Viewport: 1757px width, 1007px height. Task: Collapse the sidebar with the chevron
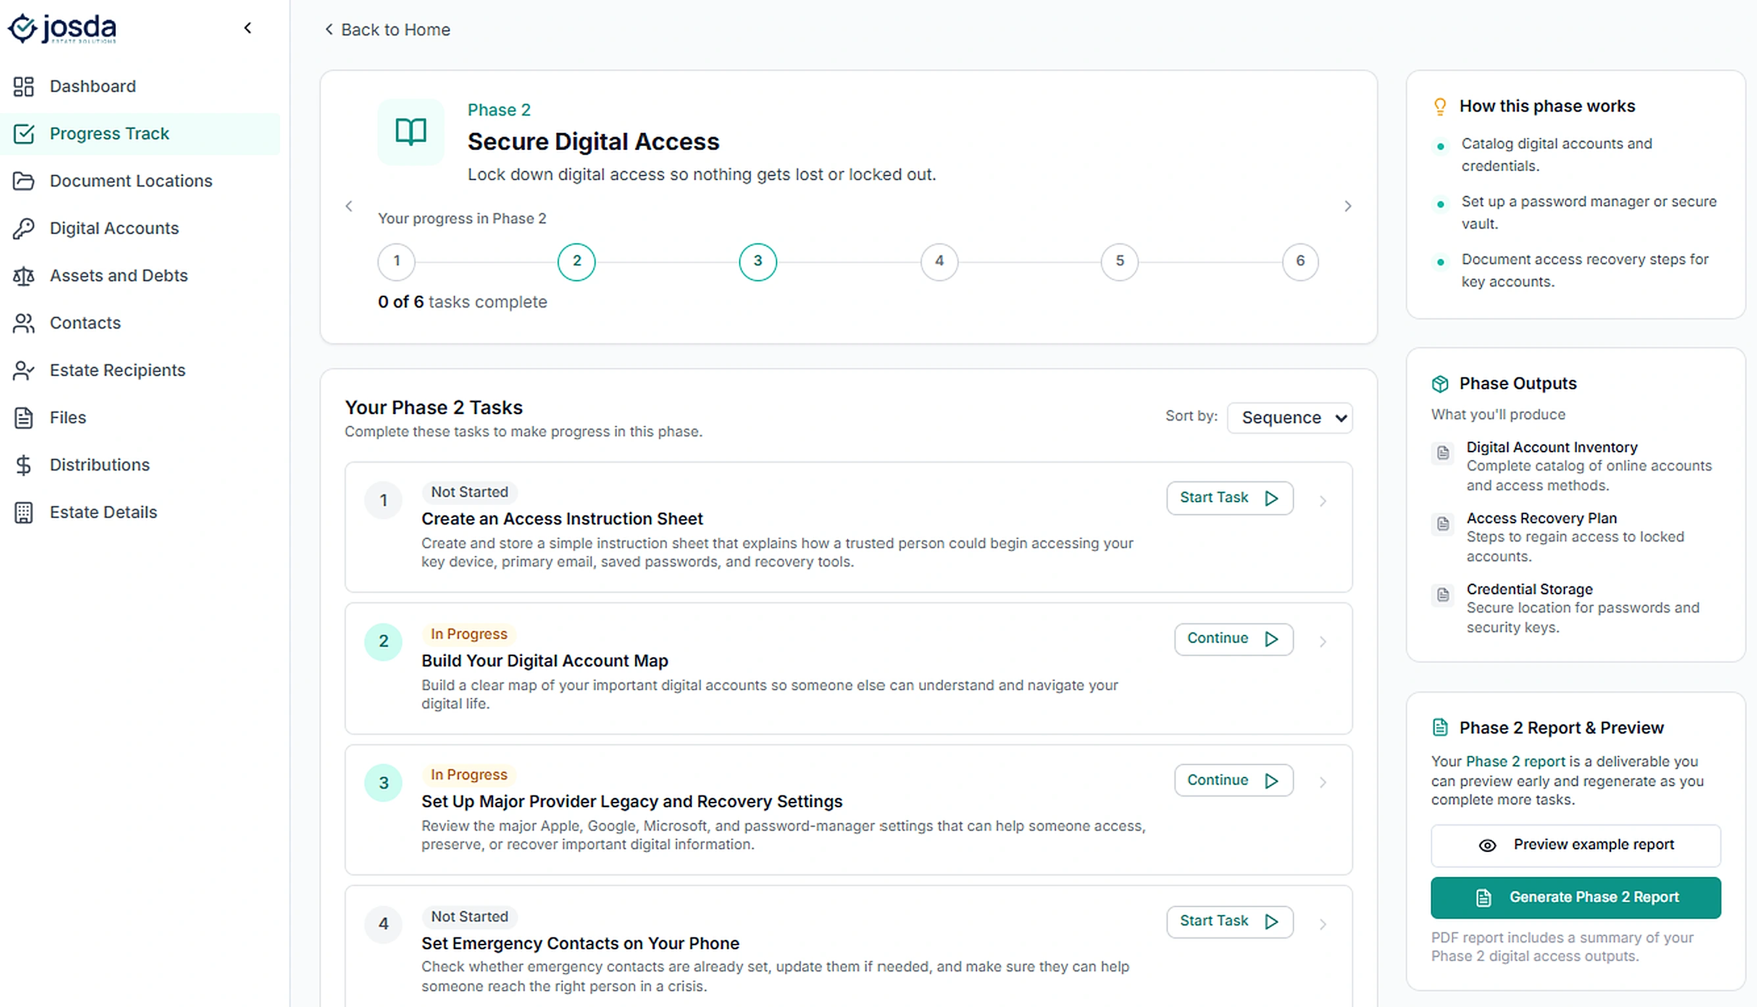(x=248, y=28)
